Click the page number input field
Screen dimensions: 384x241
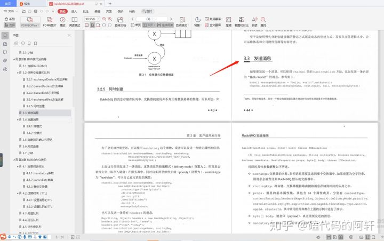pyautogui.click(x=151, y=19)
